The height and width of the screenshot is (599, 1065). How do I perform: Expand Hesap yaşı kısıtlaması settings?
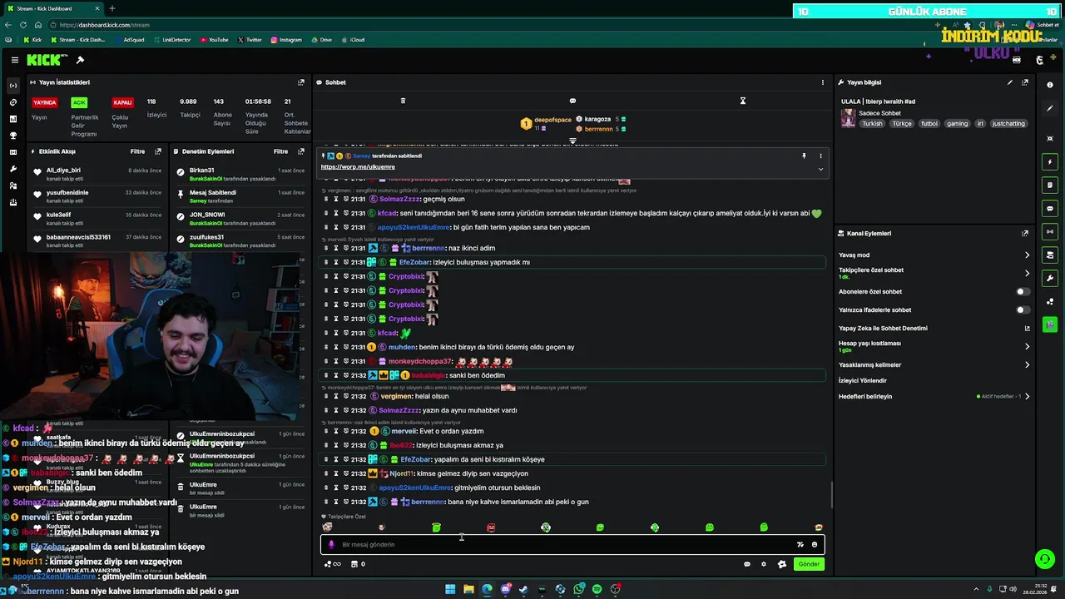pyautogui.click(x=1027, y=346)
